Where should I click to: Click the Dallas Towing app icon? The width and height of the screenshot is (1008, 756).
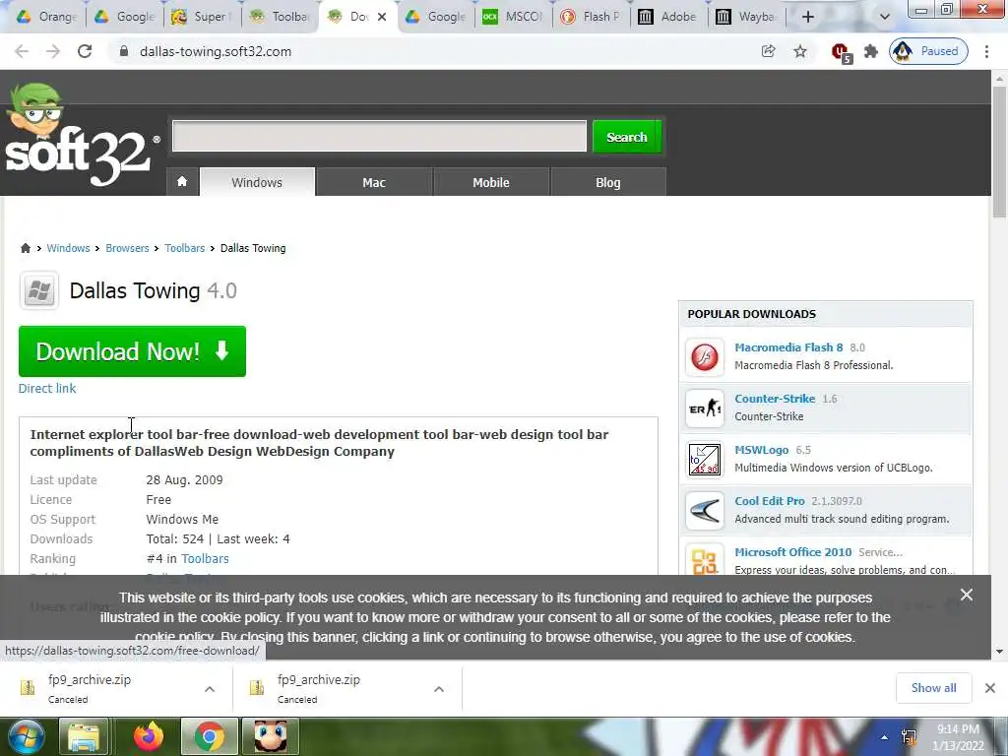[39, 290]
